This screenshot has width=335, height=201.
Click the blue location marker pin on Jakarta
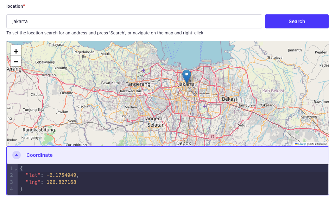tap(187, 76)
